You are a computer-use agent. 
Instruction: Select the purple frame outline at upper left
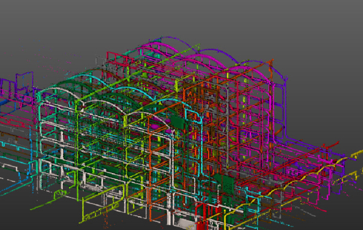pyautogui.click(x=25, y=80)
